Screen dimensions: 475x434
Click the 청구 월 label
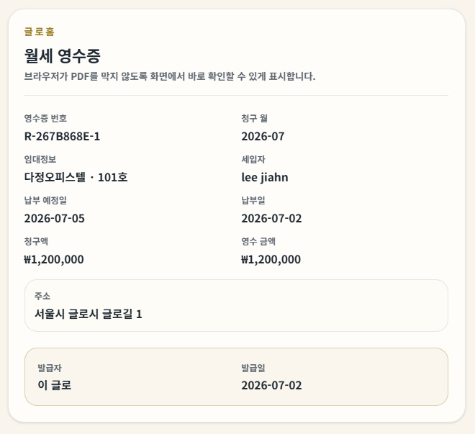[255, 118]
